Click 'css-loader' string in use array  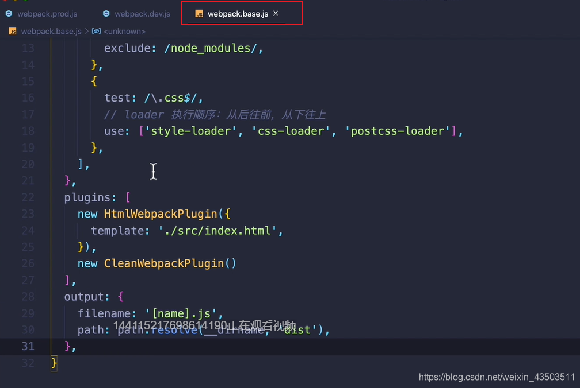pos(291,131)
